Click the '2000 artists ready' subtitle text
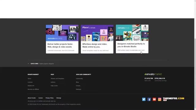This screenshot has width=196, height=110. [x=131, y=50]
